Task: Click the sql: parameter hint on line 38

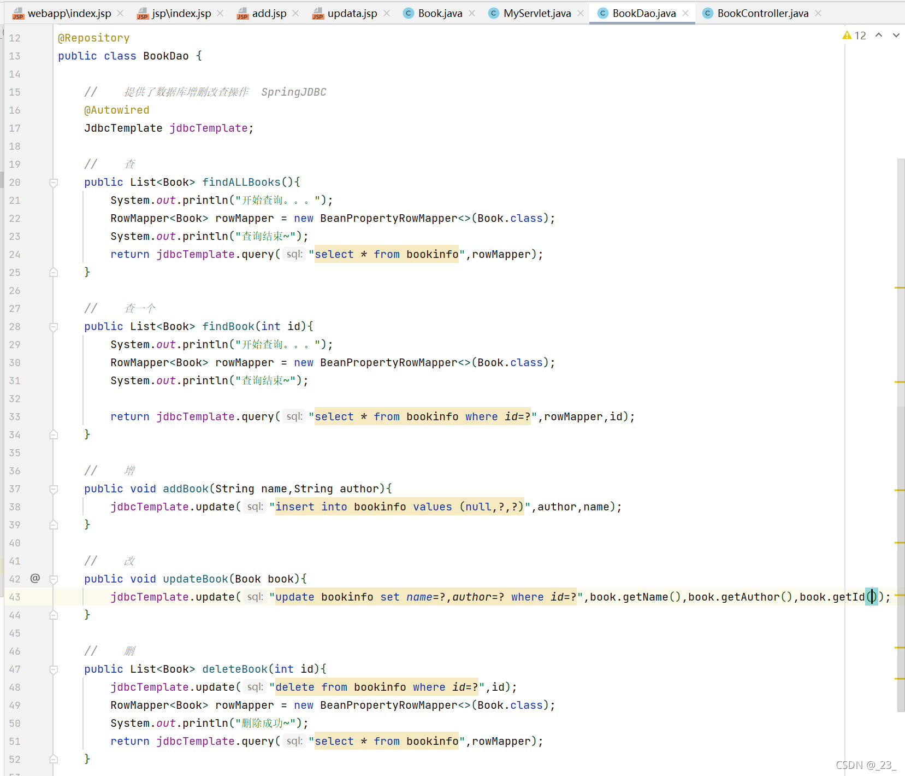Action: point(255,507)
